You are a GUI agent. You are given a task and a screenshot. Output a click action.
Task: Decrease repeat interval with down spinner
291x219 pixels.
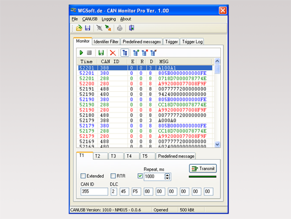pos(167,178)
